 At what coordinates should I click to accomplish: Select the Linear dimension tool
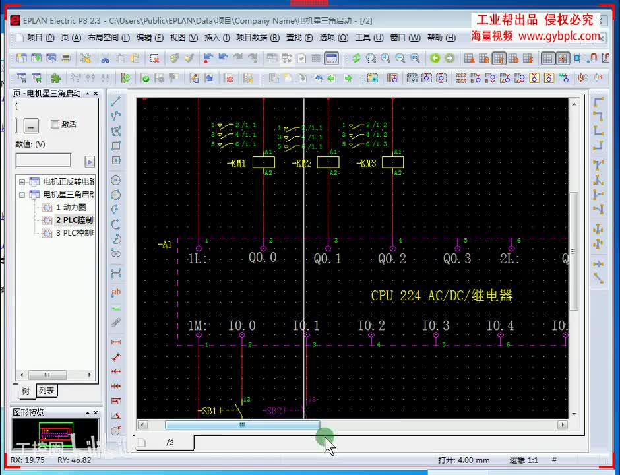click(x=116, y=342)
